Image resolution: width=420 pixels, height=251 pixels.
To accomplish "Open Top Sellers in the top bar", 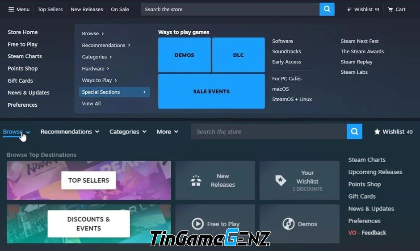I will coord(50,9).
